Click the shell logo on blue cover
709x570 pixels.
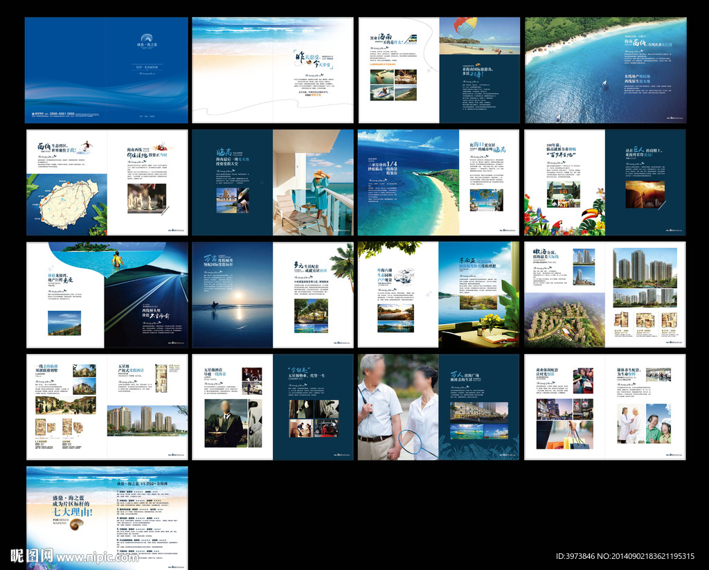[147, 38]
